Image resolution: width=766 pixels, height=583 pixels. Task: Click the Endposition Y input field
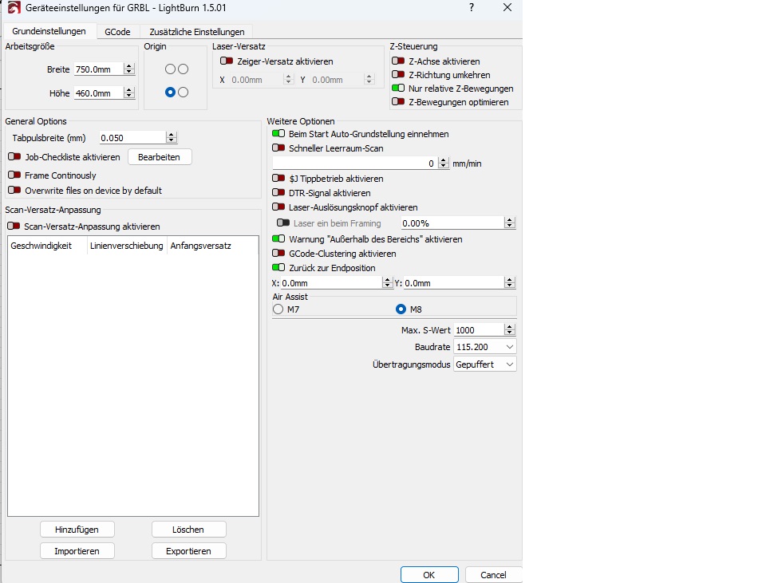454,282
